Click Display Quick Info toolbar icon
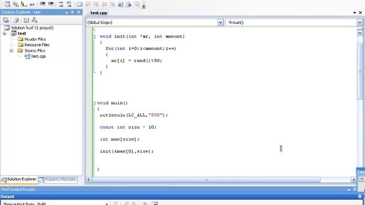Screen dimensions: 365x205 click(24, 4)
